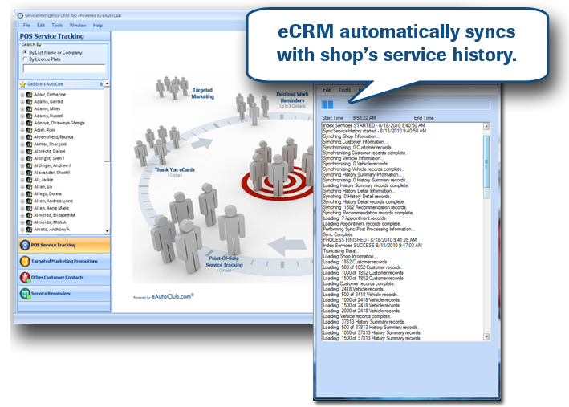The height and width of the screenshot is (407, 569).
Task: Expand the Allen, Andrea Lynne customer node
Action: [22, 201]
